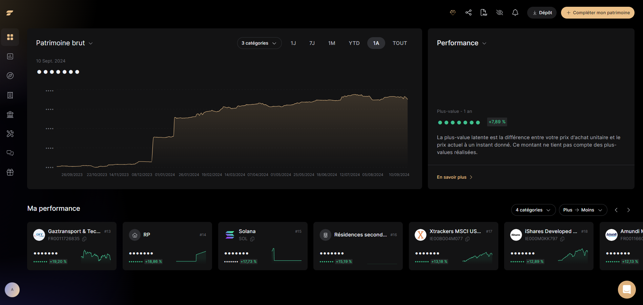Image resolution: width=643 pixels, height=305 pixels.
Task: Click the RP house icon
Action: (x=135, y=235)
